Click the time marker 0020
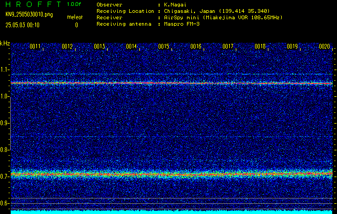 coord(324,47)
